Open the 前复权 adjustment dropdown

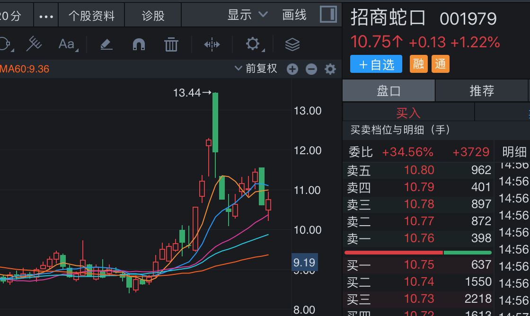[256, 69]
